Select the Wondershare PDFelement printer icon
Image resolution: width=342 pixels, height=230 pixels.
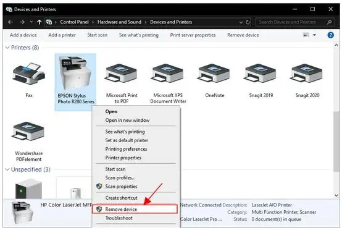[x=28, y=131]
